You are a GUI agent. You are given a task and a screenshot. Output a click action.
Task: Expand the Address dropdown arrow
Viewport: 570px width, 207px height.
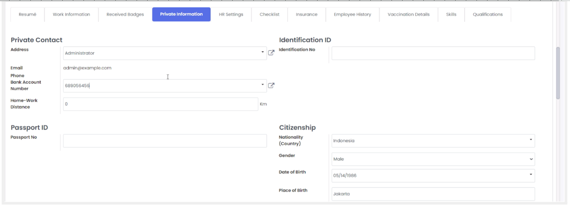click(x=262, y=52)
